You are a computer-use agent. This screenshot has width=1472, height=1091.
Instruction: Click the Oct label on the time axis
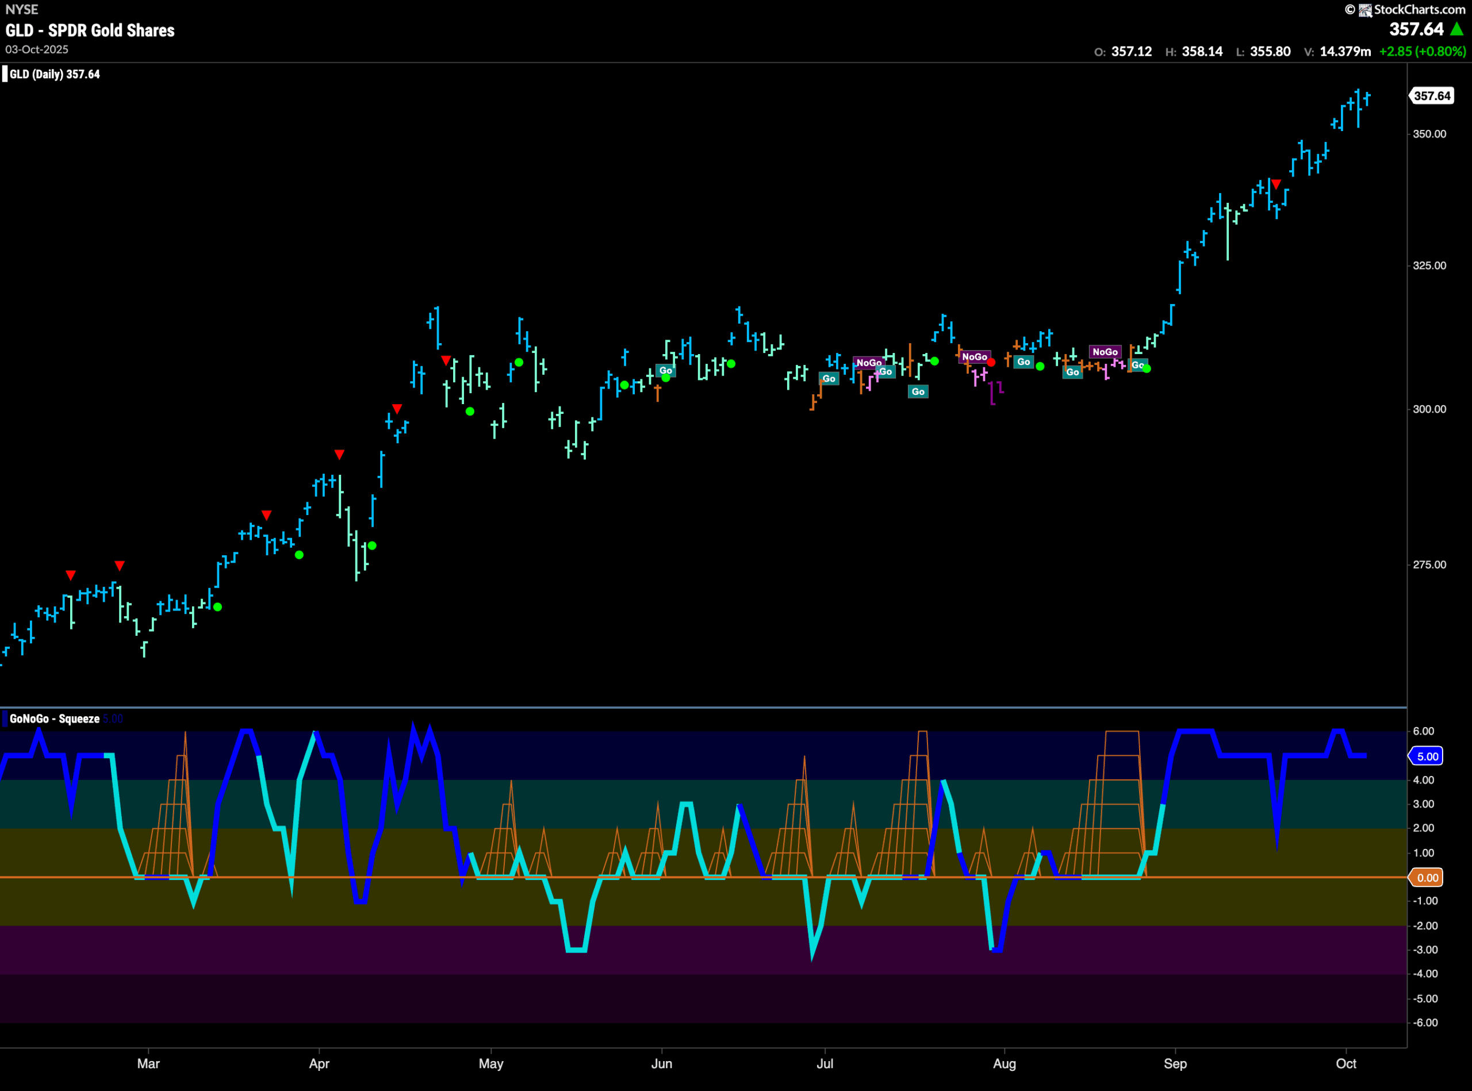click(x=1346, y=1064)
